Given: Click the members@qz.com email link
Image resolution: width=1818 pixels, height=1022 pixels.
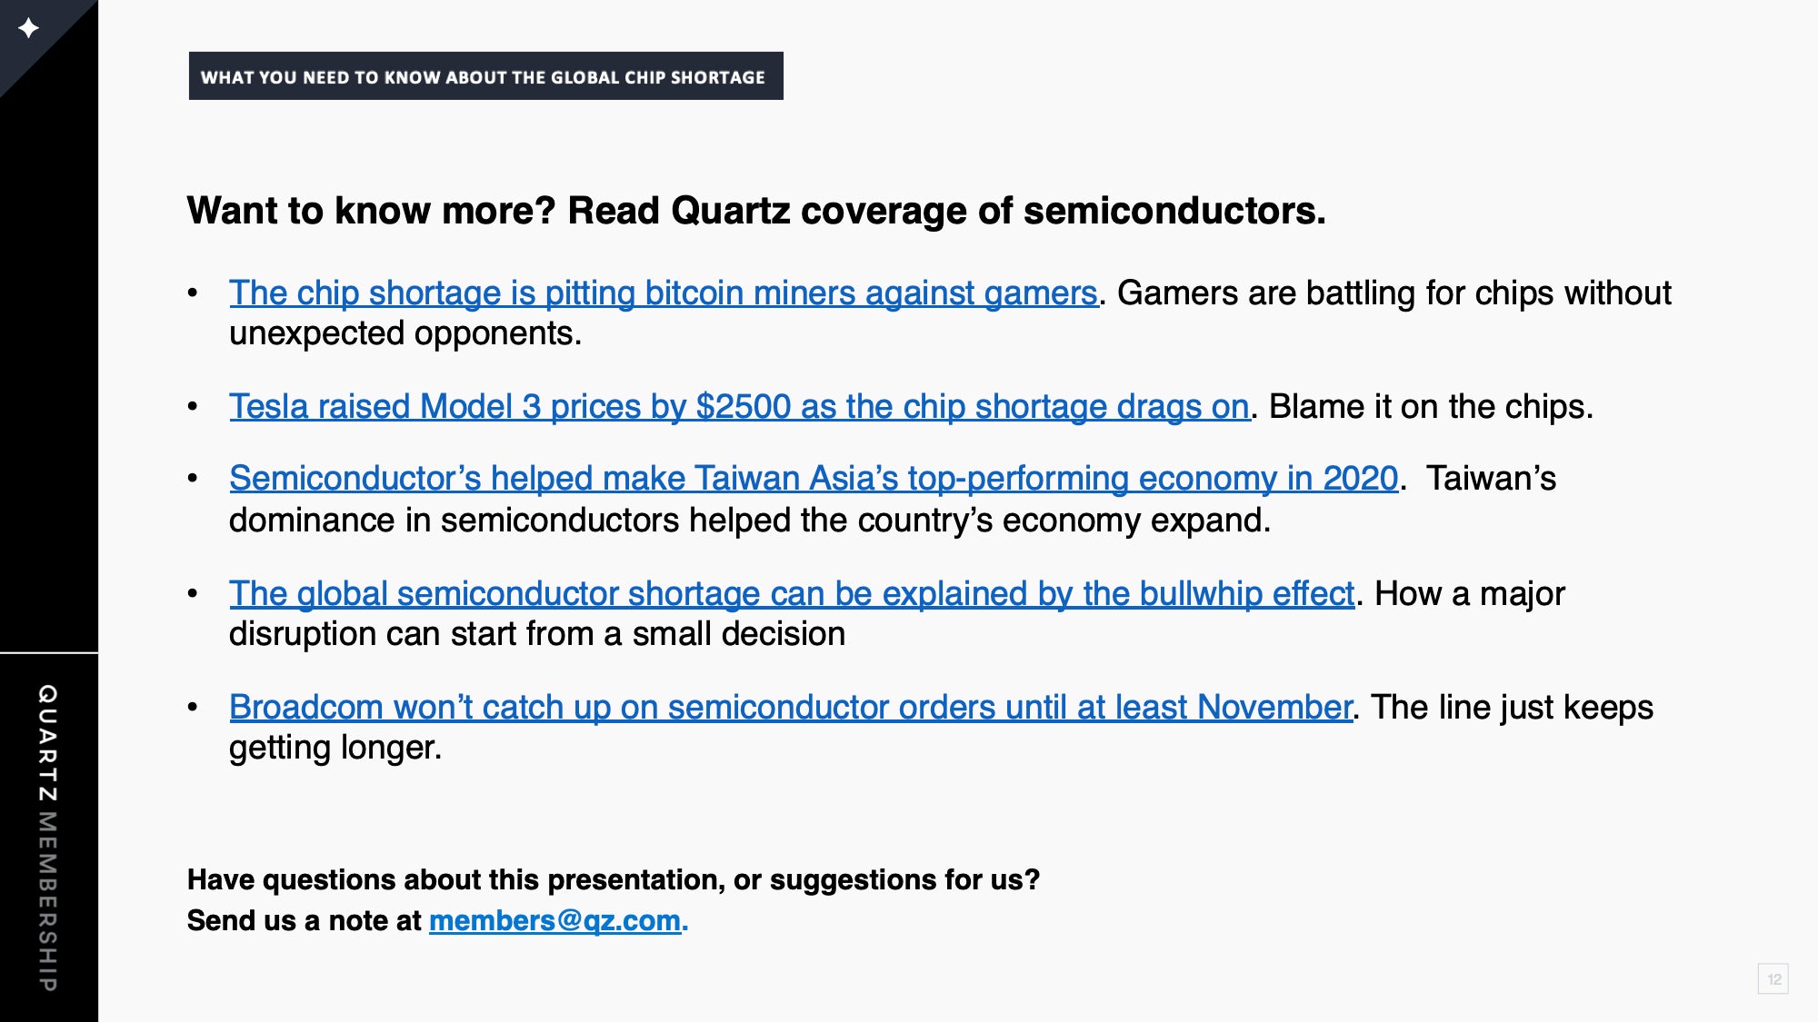Looking at the screenshot, I should (x=555, y=921).
